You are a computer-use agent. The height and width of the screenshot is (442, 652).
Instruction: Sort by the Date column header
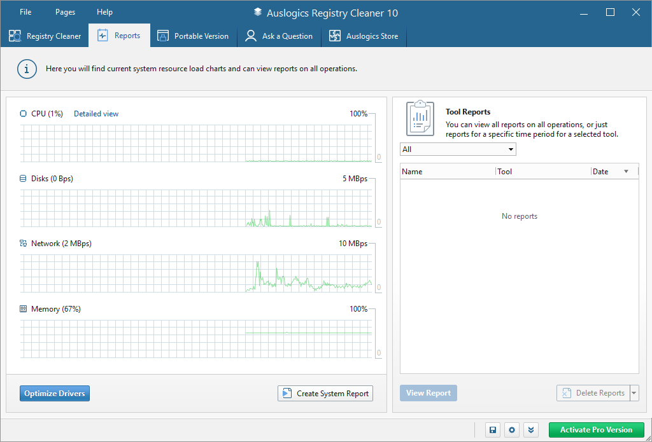coord(601,172)
